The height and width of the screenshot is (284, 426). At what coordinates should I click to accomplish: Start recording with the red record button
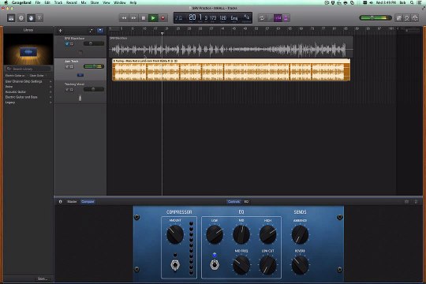pyautogui.click(x=163, y=18)
